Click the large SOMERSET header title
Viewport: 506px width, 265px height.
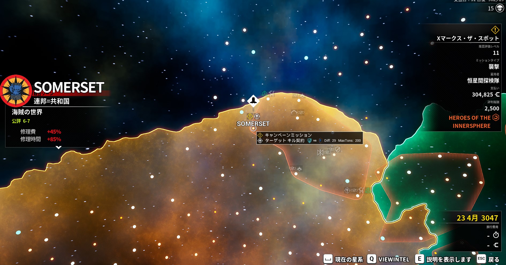point(69,87)
